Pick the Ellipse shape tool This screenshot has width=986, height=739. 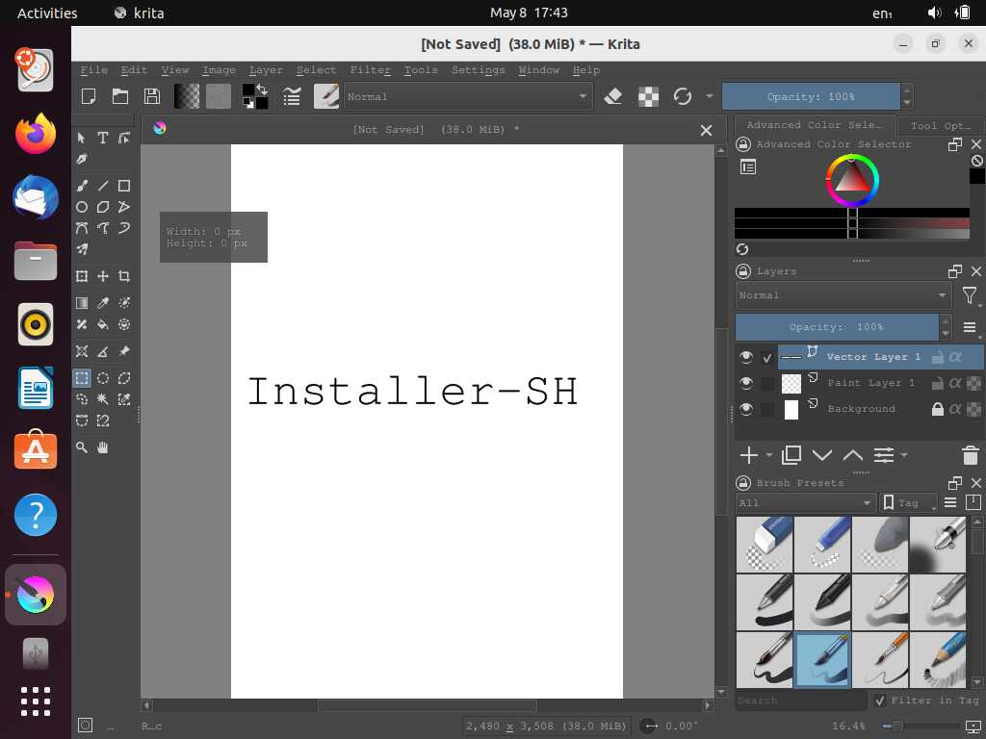point(82,208)
